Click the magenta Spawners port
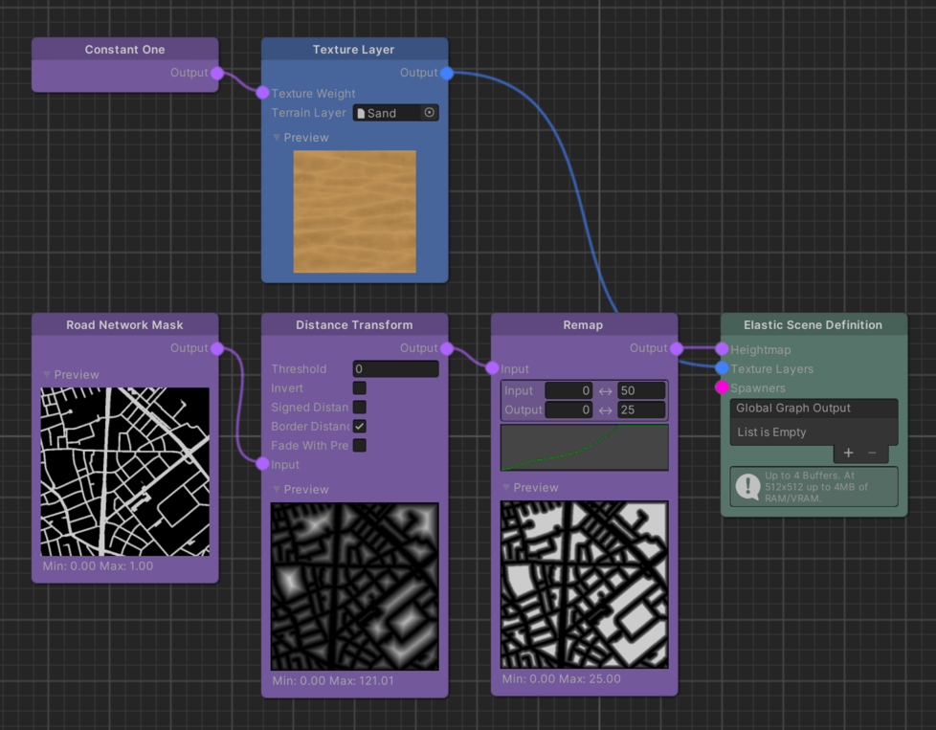 (x=722, y=387)
